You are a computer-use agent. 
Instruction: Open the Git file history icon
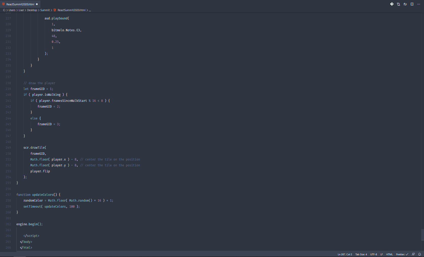392,4
